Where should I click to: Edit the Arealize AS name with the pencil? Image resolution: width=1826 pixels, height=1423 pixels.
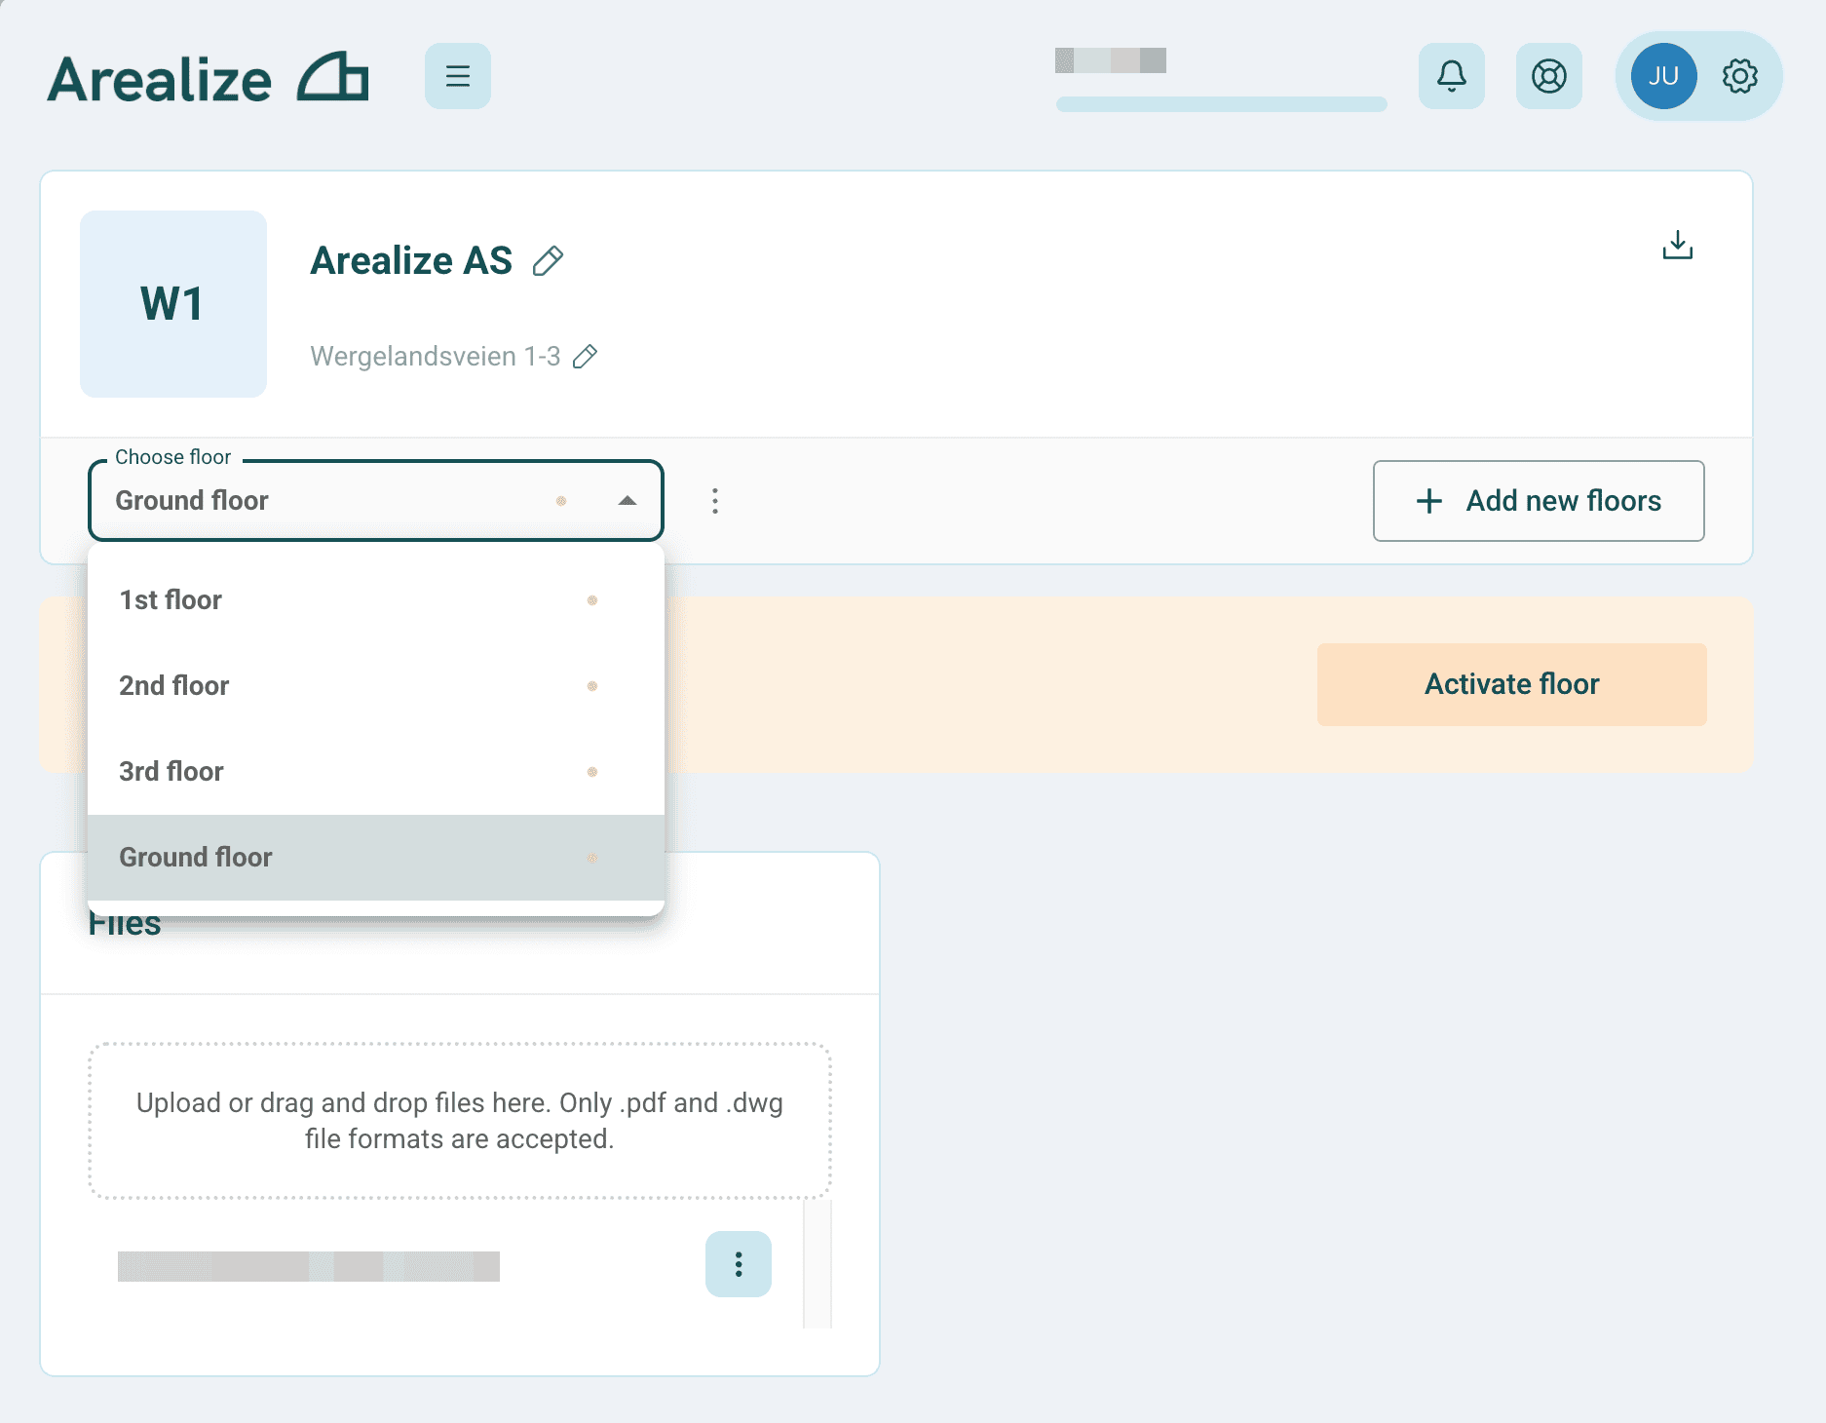tap(548, 261)
